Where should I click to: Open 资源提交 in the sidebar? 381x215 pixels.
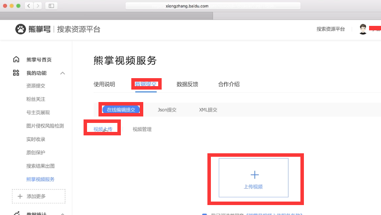(x=36, y=86)
